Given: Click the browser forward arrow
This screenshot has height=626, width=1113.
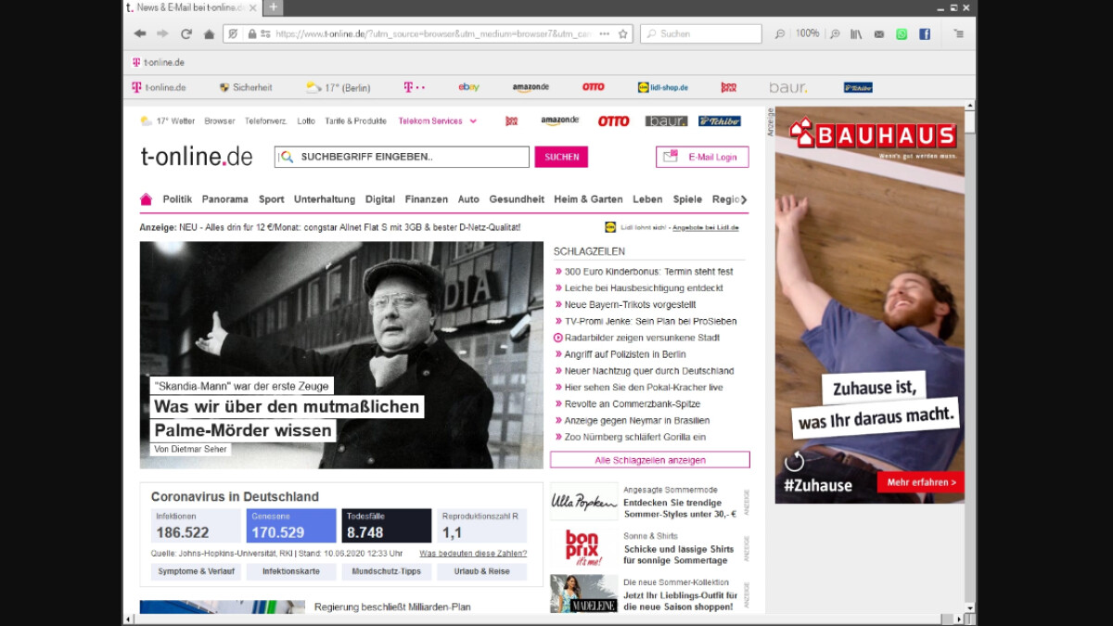Looking at the screenshot, I should pos(162,33).
